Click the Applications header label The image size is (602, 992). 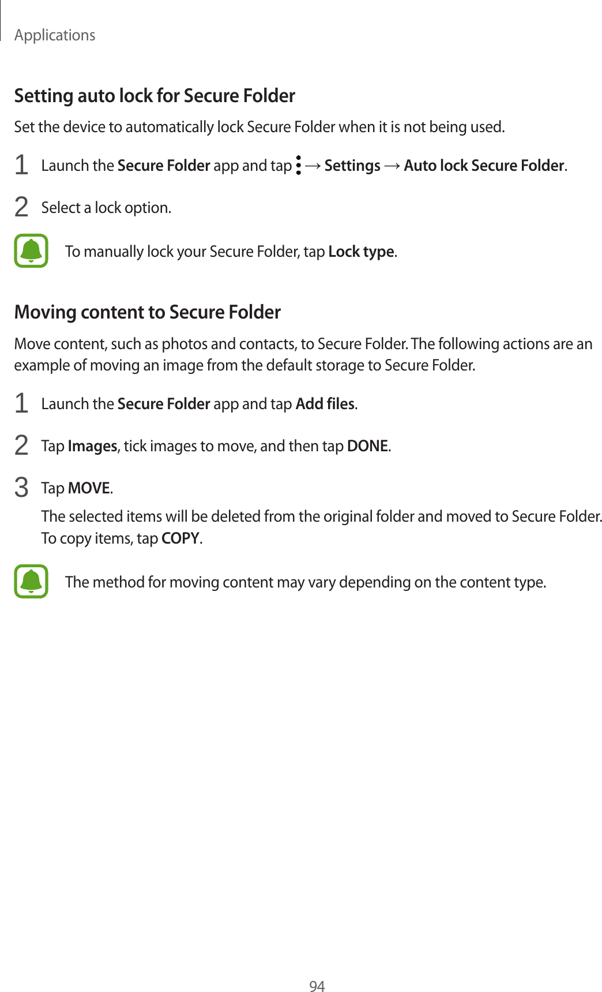pos(55,35)
